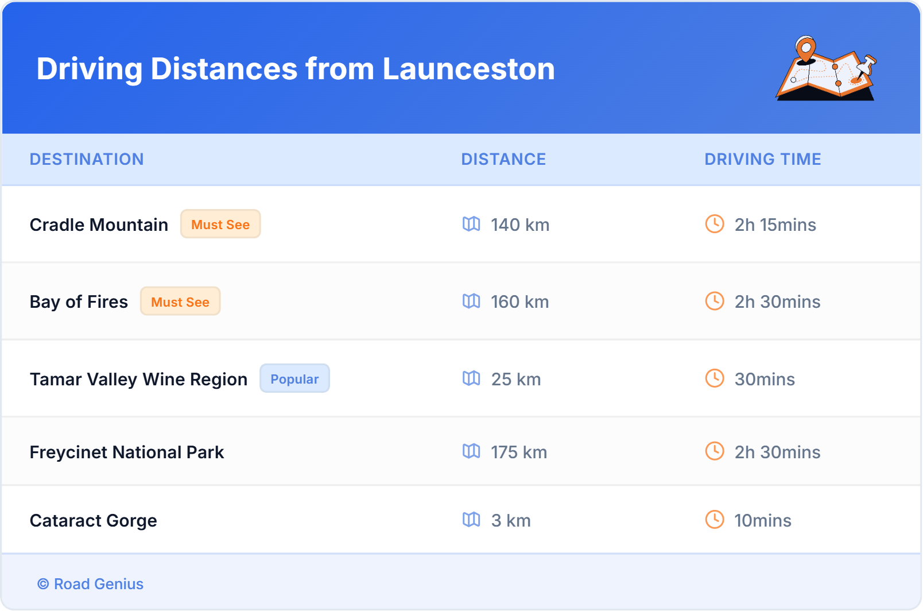Click the clock icon beside 10mins
The height and width of the screenshot is (611, 923).
click(714, 520)
